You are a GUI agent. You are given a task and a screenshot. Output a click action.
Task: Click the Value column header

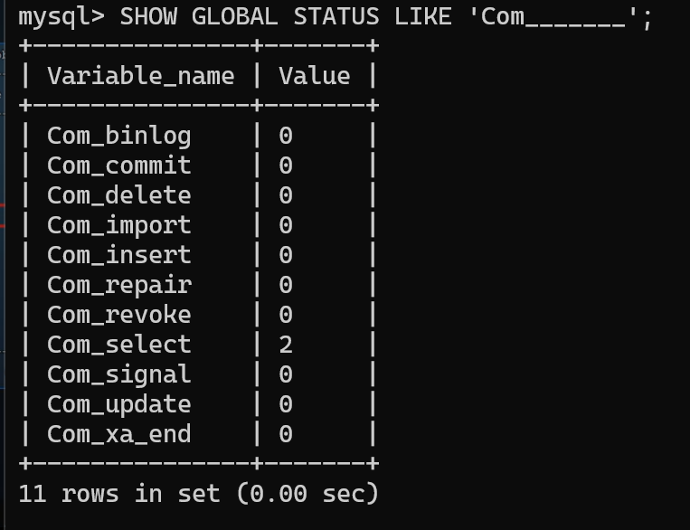[315, 76]
